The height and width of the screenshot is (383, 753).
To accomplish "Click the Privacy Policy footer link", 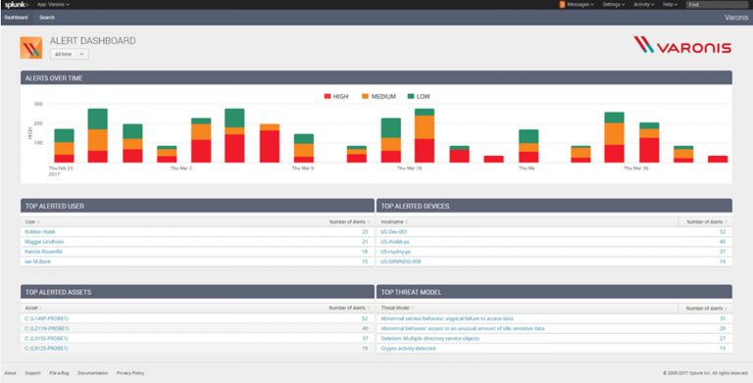I will point(130,373).
